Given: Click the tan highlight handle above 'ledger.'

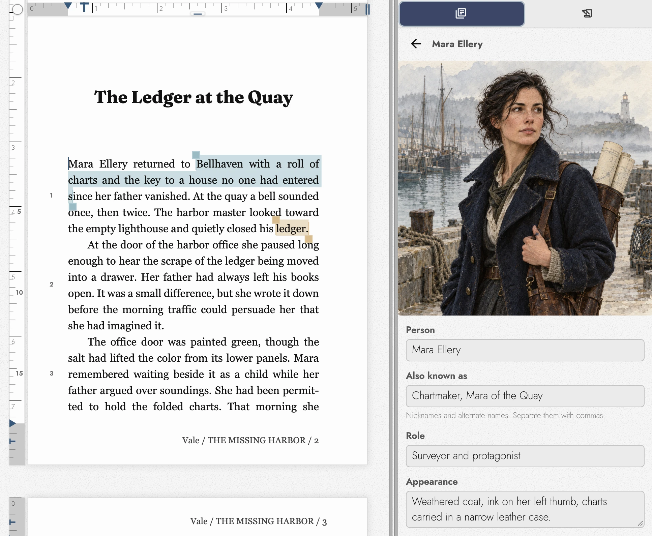Looking at the screenshot, I should tap(276, 220).
